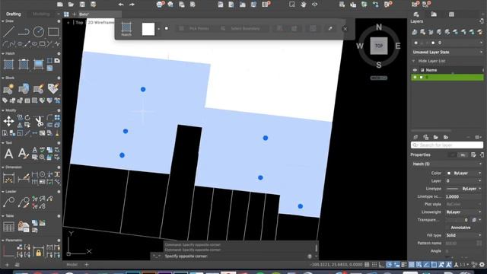Click the first Hatch tool icon
Viewport: 487px width, 274px height.
pos(8,64)
